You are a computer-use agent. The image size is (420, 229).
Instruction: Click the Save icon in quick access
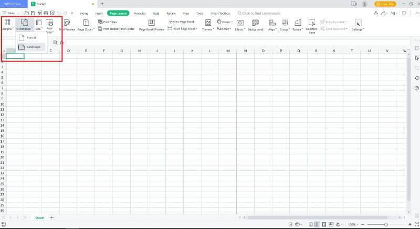tap(33, 13)
